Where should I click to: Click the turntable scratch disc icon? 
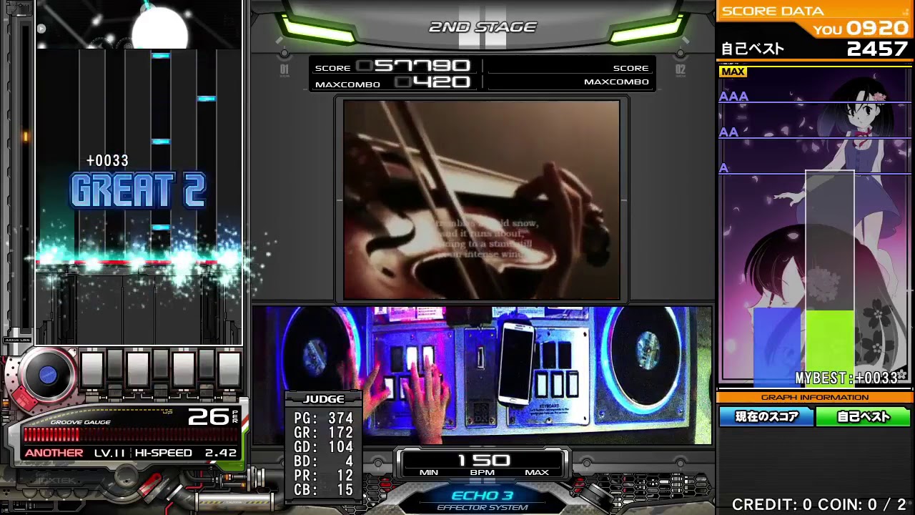(x=47, y=374)
